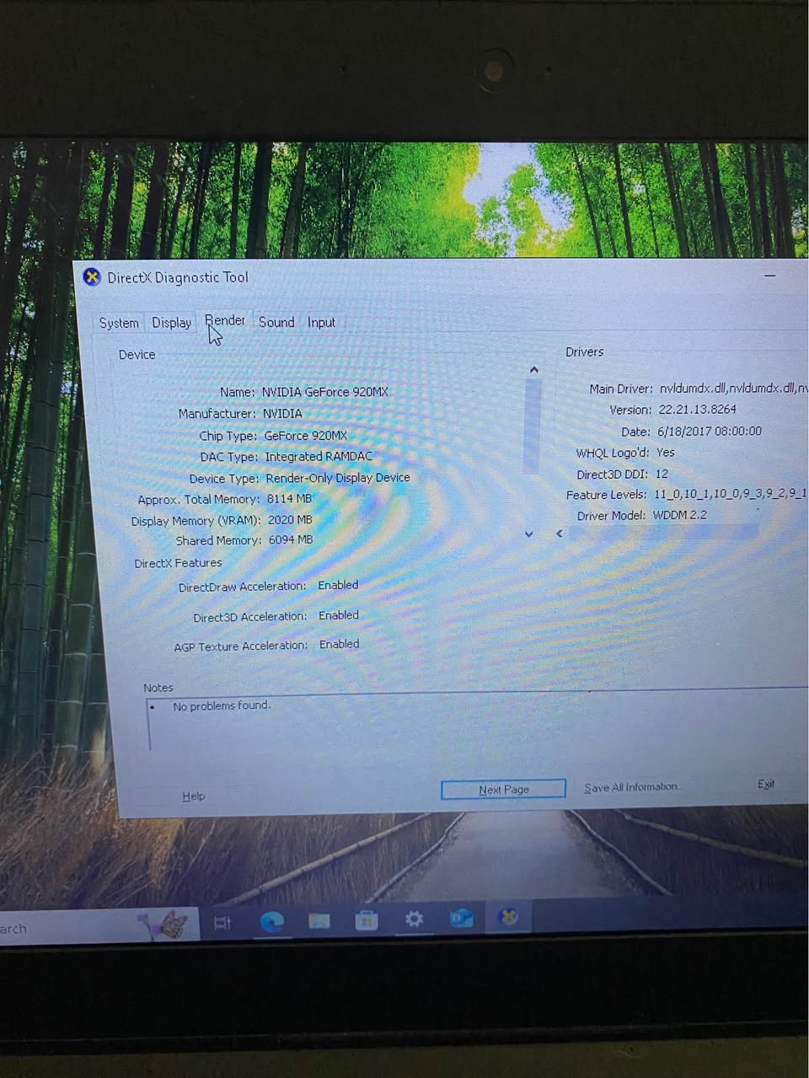Open the Input tab
The image size is (809, 1078).
coord(321,322)
